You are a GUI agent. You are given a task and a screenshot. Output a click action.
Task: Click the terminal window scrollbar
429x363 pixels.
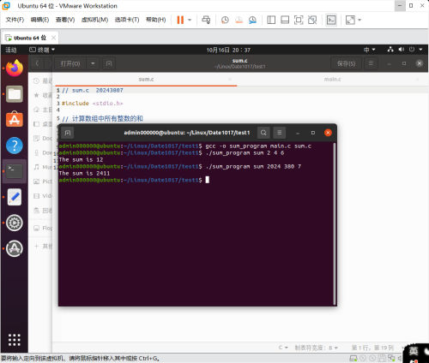[x=335, y=223]
